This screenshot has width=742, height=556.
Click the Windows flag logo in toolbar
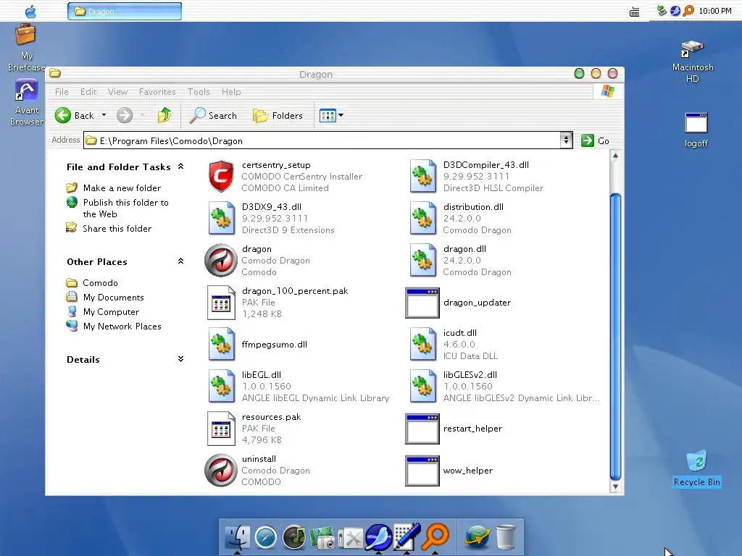pos(608,91)
